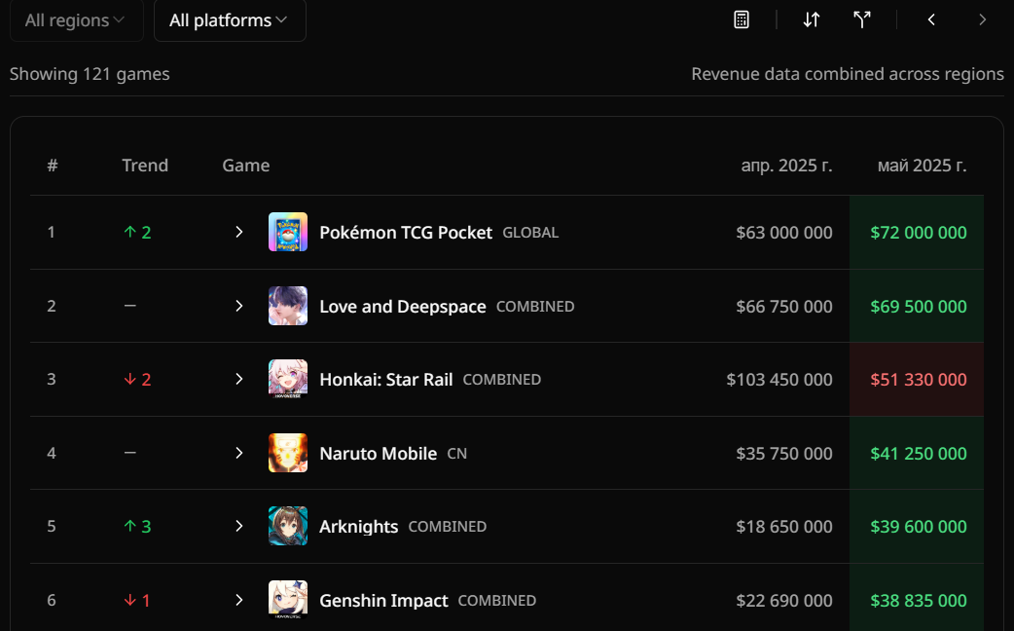
Task: Click the $41 250 000 May revenue cell
Action: [919, 453]
